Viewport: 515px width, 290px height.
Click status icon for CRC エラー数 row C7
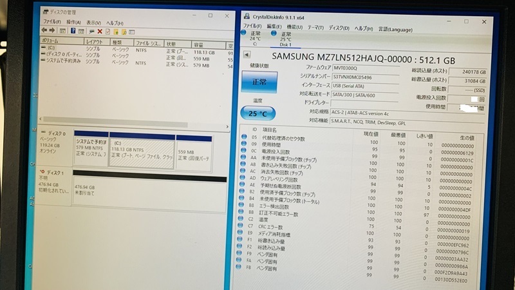(x=241, y=226)
